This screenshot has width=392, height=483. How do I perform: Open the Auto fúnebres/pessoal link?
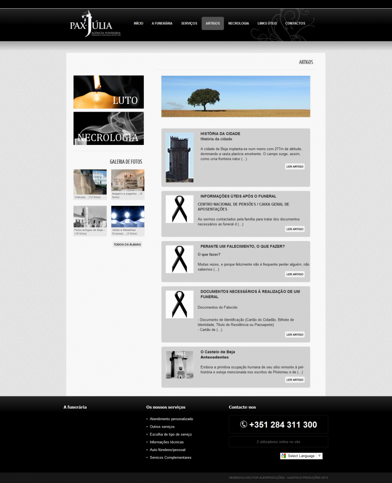[x=168, y=450]
